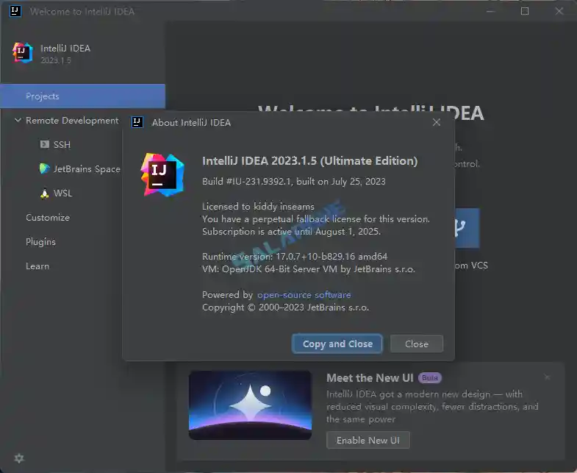Click the Beta badge next to New UI
This screenshot has width=577, height=473.
[430, 378]
